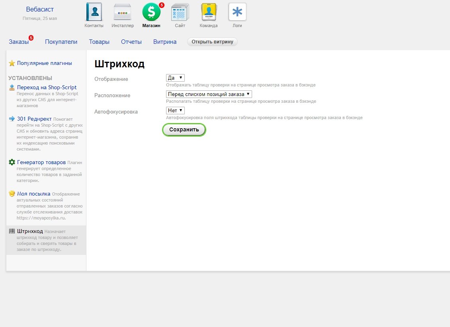Click the hint text starting Располагать таблицу проверки

(241, 101)
